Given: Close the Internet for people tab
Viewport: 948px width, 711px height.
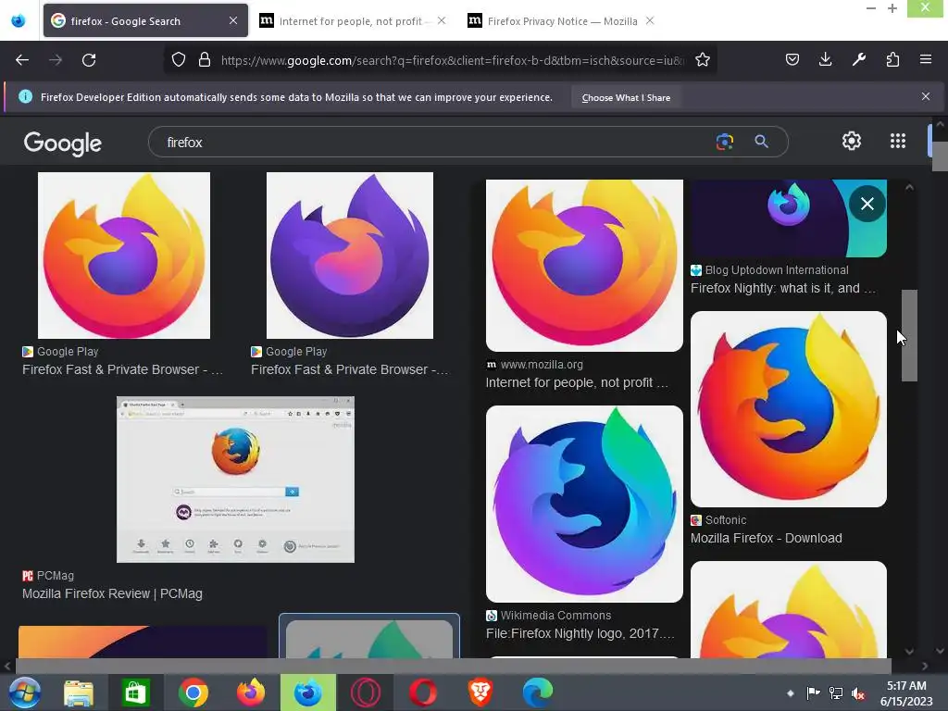Looking at the screenshot, I should (x=442, y=20).
